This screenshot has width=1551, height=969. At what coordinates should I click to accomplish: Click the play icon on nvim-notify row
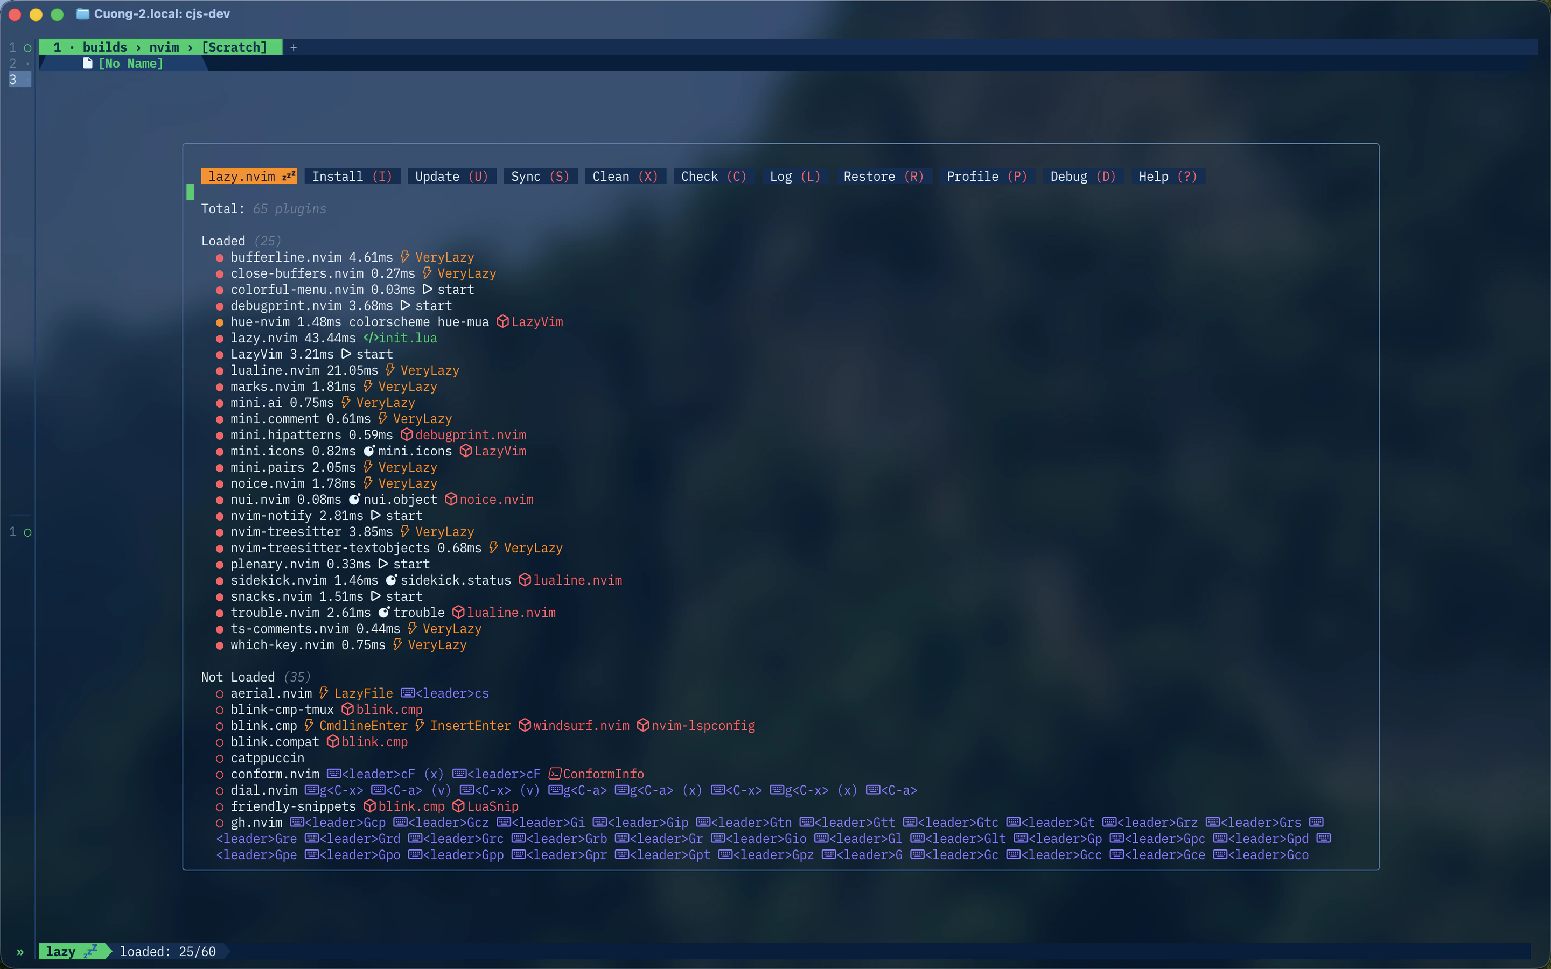coord(375,516)
